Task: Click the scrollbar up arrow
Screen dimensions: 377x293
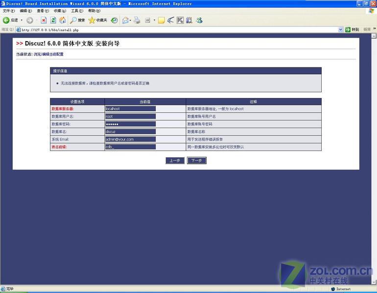Action: 374,36
